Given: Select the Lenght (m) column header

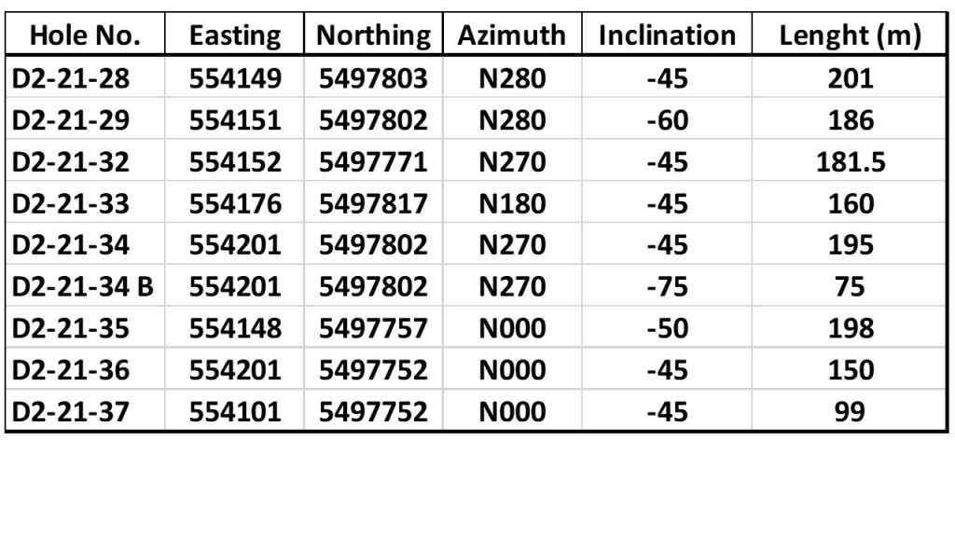Looking at the screenshot, I should [x=851, y=35].
